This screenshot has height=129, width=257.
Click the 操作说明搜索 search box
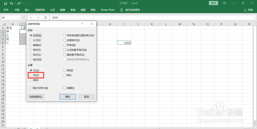coord(133,10)
